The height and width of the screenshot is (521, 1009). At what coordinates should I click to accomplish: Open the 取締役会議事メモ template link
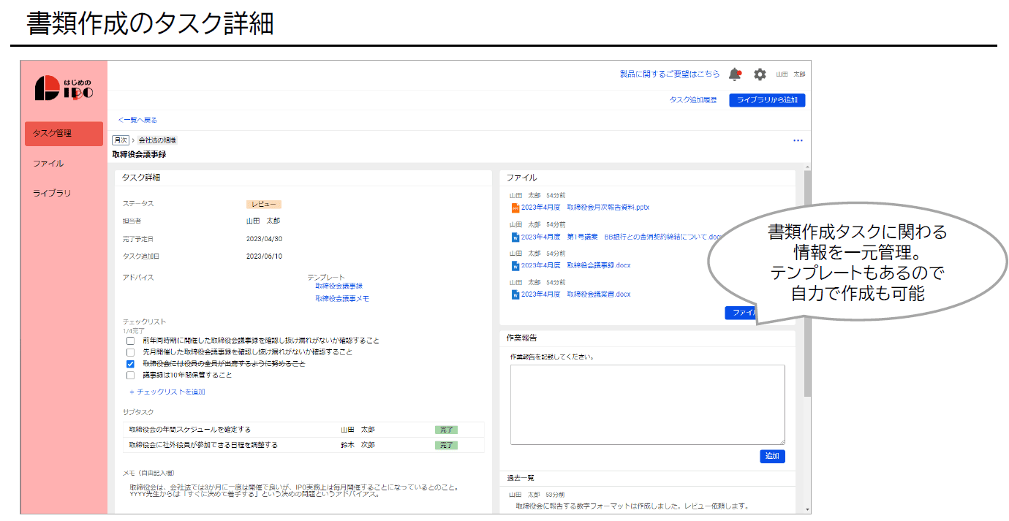pyautogui.click(x=342, y=299)
